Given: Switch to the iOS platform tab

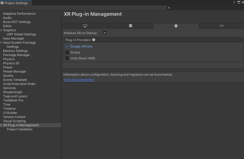Looking at the screenshot, I should click(x=221, y=26).
